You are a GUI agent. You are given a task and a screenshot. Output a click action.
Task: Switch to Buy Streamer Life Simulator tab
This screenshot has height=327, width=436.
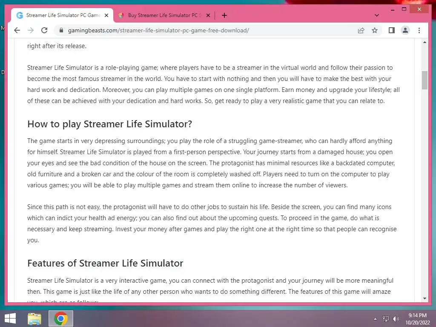(164, 15)
